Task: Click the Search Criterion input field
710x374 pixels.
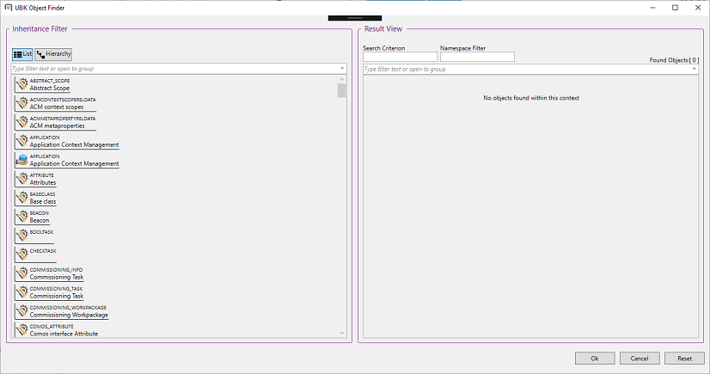Action: point(400,57)
